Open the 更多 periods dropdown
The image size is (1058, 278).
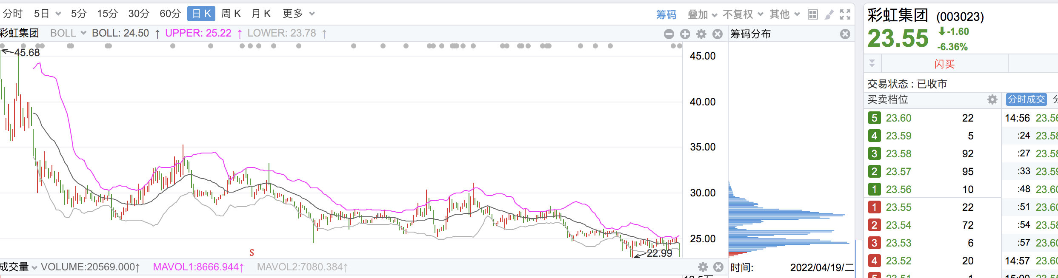(299, 14)
